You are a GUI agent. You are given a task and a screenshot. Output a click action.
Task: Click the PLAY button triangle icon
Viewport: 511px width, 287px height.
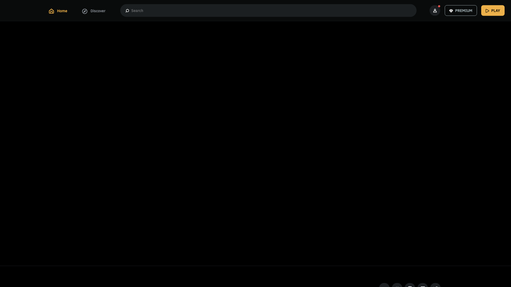click(487, 11)
